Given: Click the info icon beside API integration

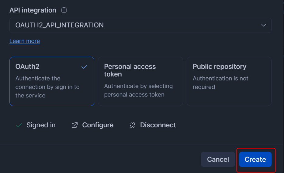Looking at the screenshot, I should click(64, 10).
